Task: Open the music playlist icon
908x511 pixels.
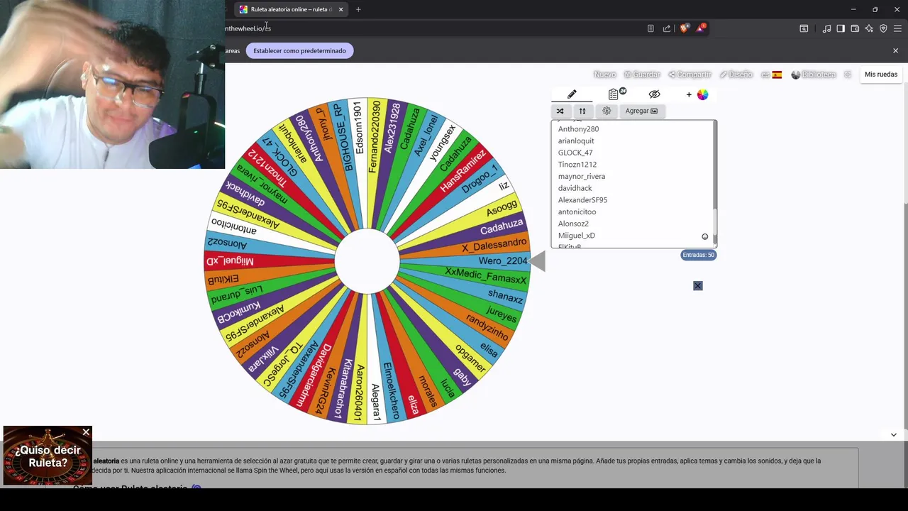Action: coord(826,28)
